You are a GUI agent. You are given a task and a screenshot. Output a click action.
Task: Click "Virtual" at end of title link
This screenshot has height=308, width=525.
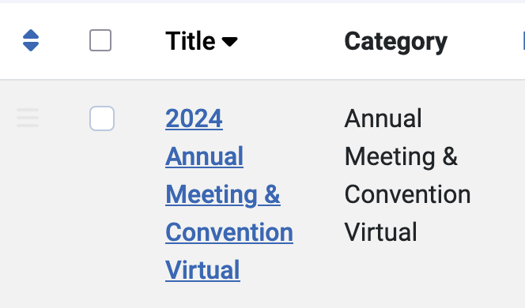coord(202,270)
